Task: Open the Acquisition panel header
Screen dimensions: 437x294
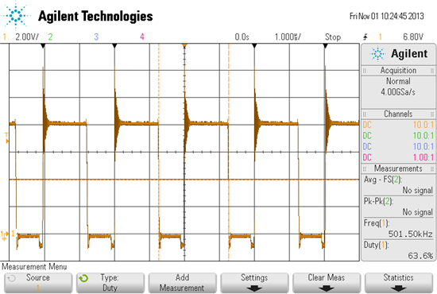Action: [399, 70]
